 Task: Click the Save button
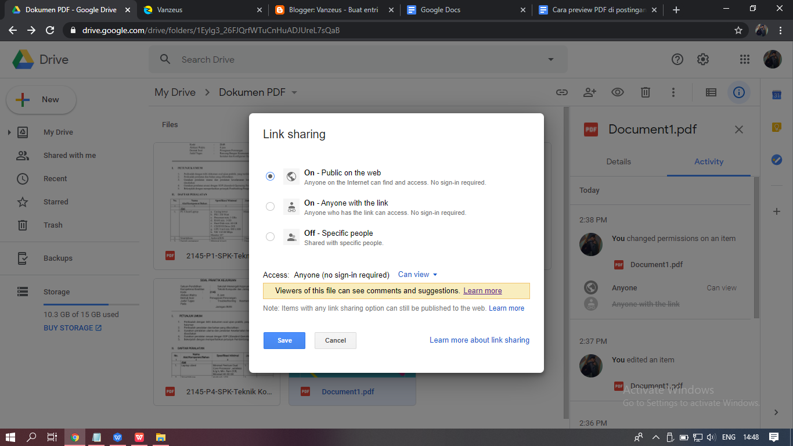pos(284,340)
